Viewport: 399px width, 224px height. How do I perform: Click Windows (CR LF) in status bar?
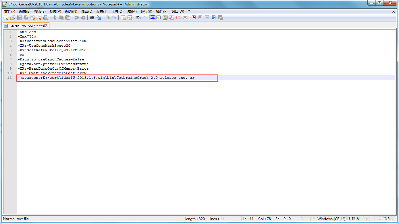pos(331,219)
